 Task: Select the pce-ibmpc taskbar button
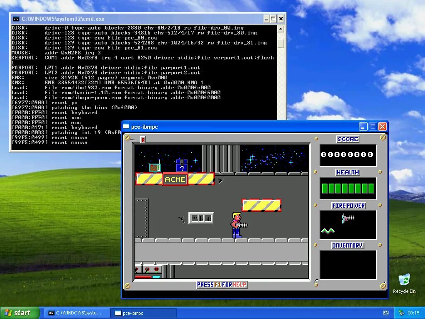[x=144, y=313]
